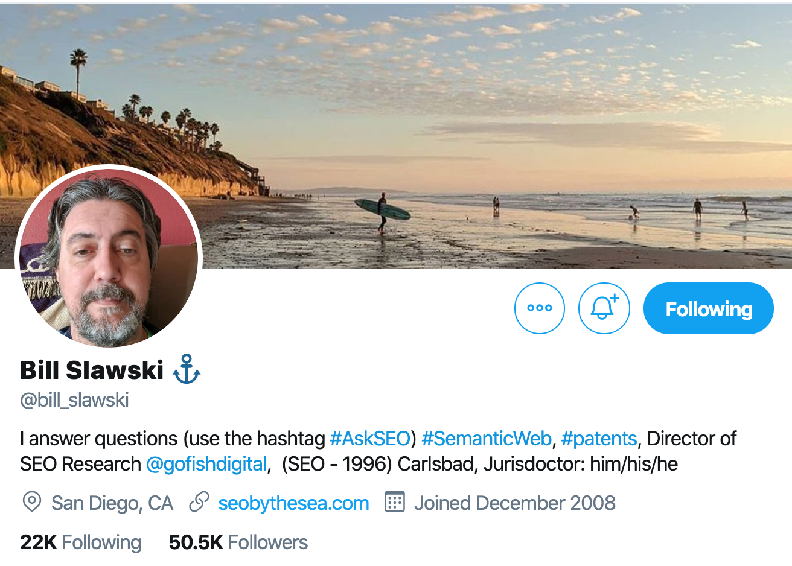Click the location pin icon

click(32, 502)
